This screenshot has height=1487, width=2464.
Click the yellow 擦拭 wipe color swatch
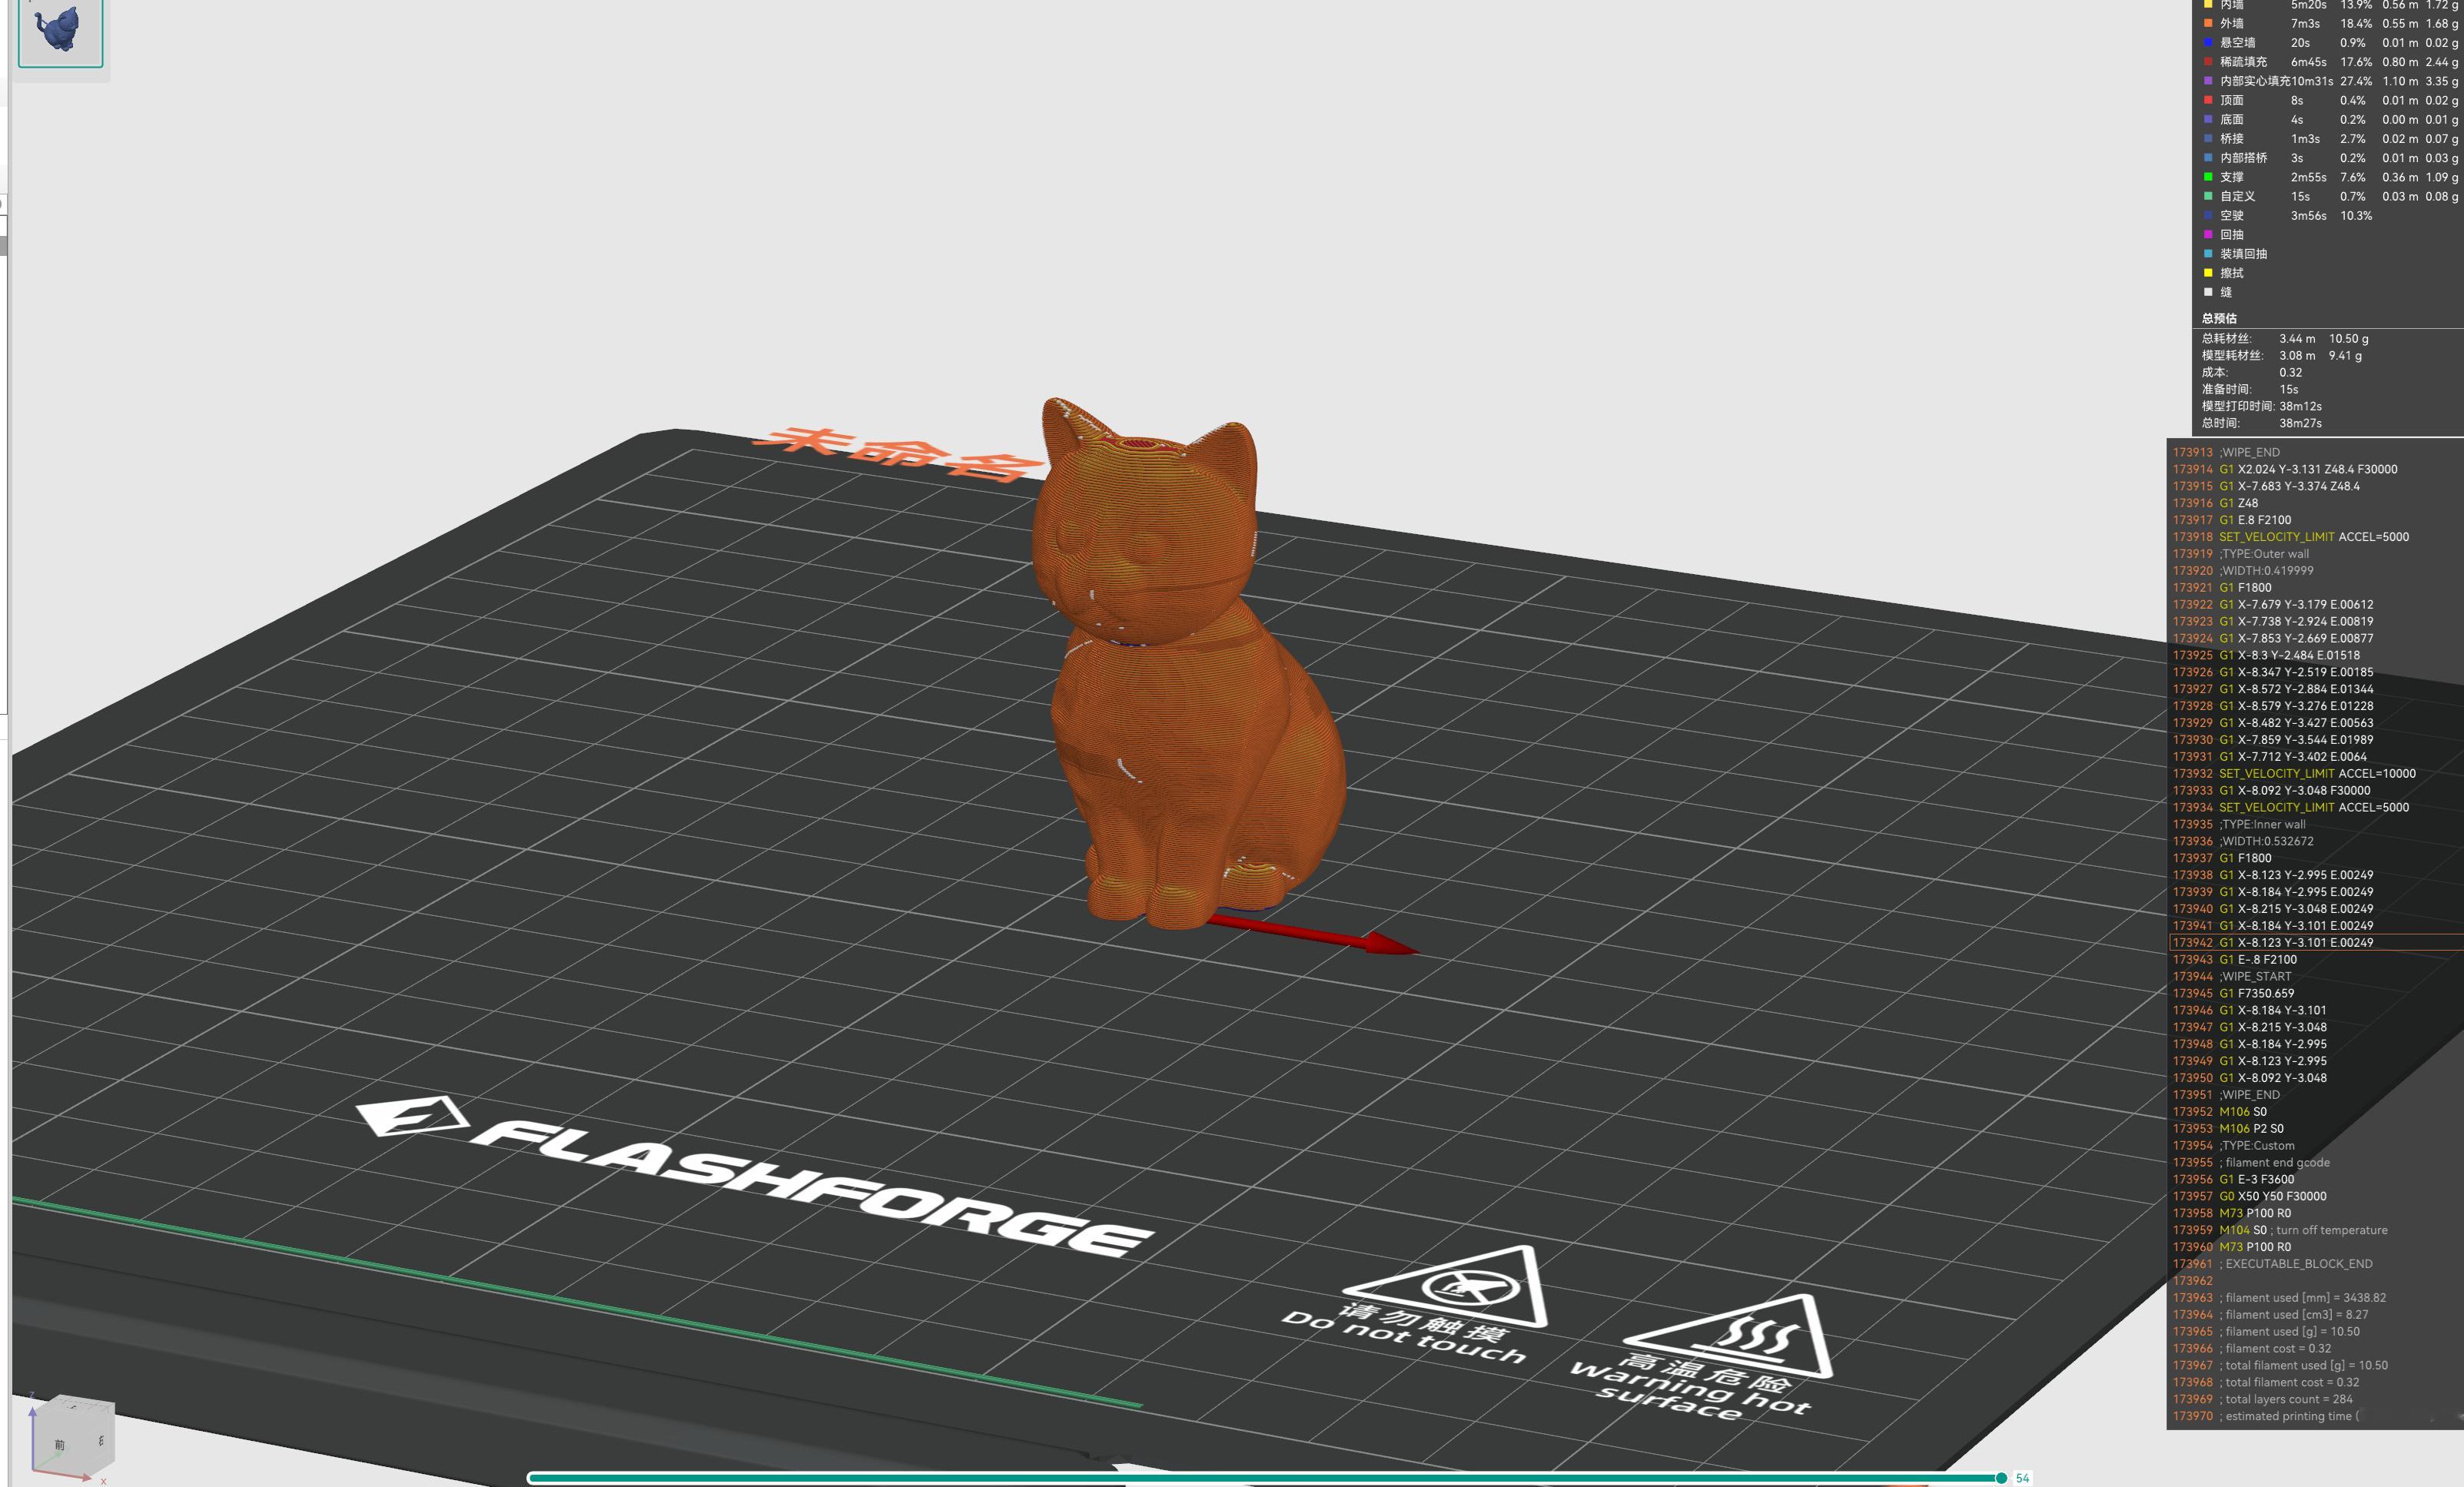(x=2208, y=273)
